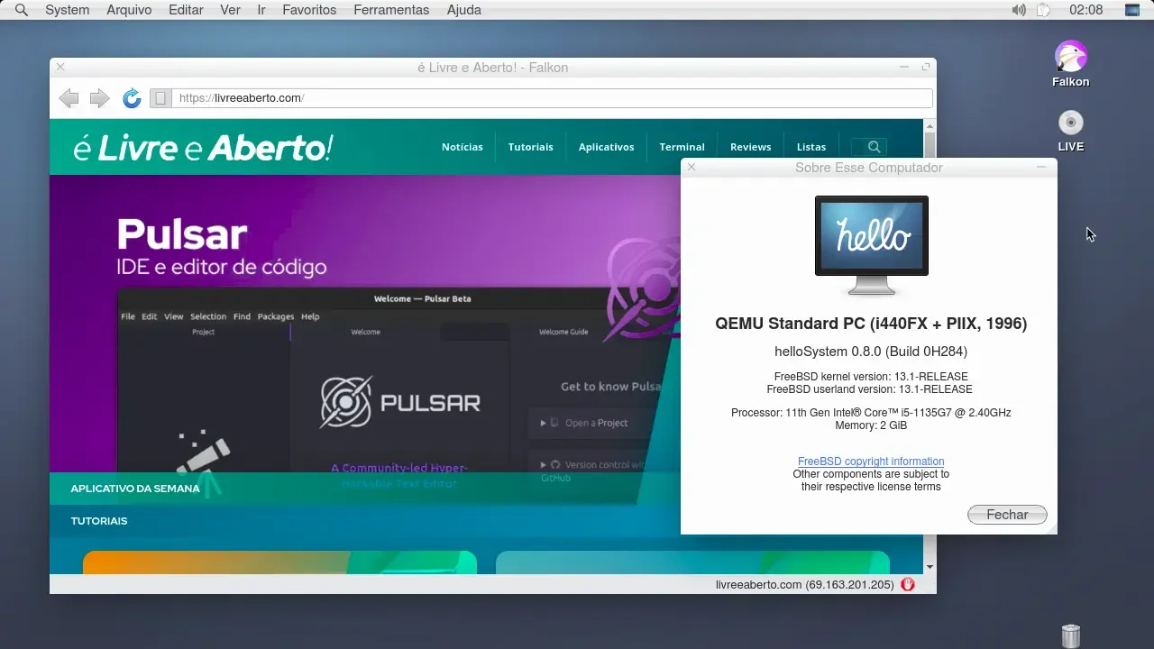Minimize the Sobre Esse Computador dialog
1154x649 pixels.
click(1041, 167)
